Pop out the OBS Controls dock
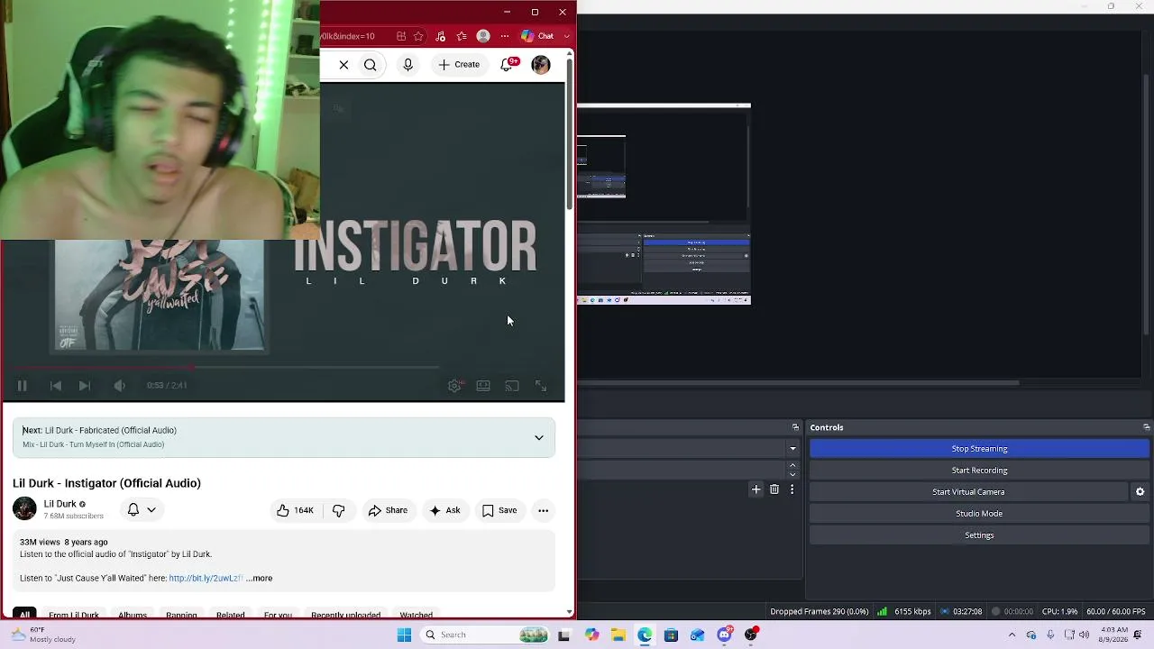1154x649 pixels. 1146,427
